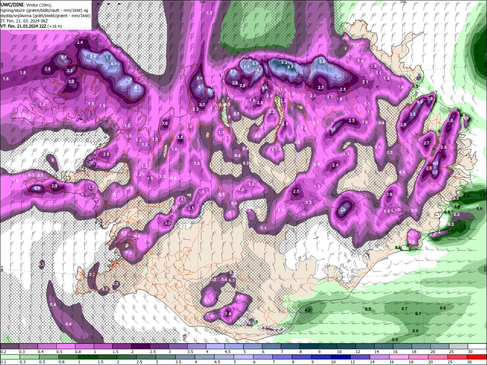The width and height of the screenshot is (487, 365).
Task: Click the 6.6 snowfall value on the map
Action: pyautogui.click(x=322, y=62)
